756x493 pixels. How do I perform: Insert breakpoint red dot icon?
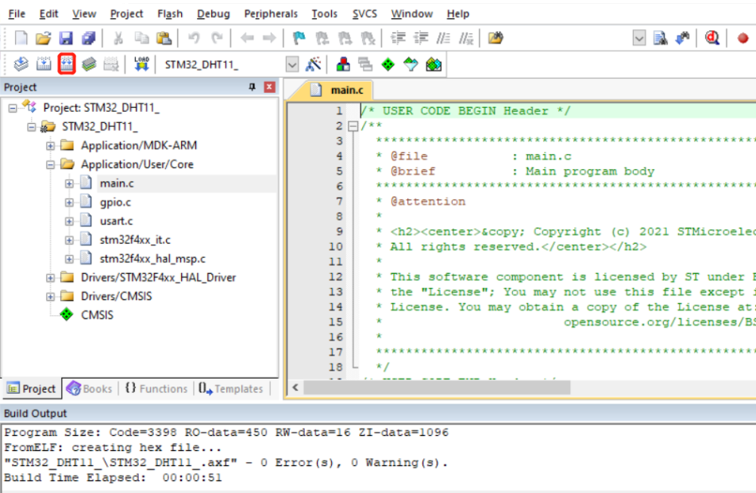[x=743, y=38]
